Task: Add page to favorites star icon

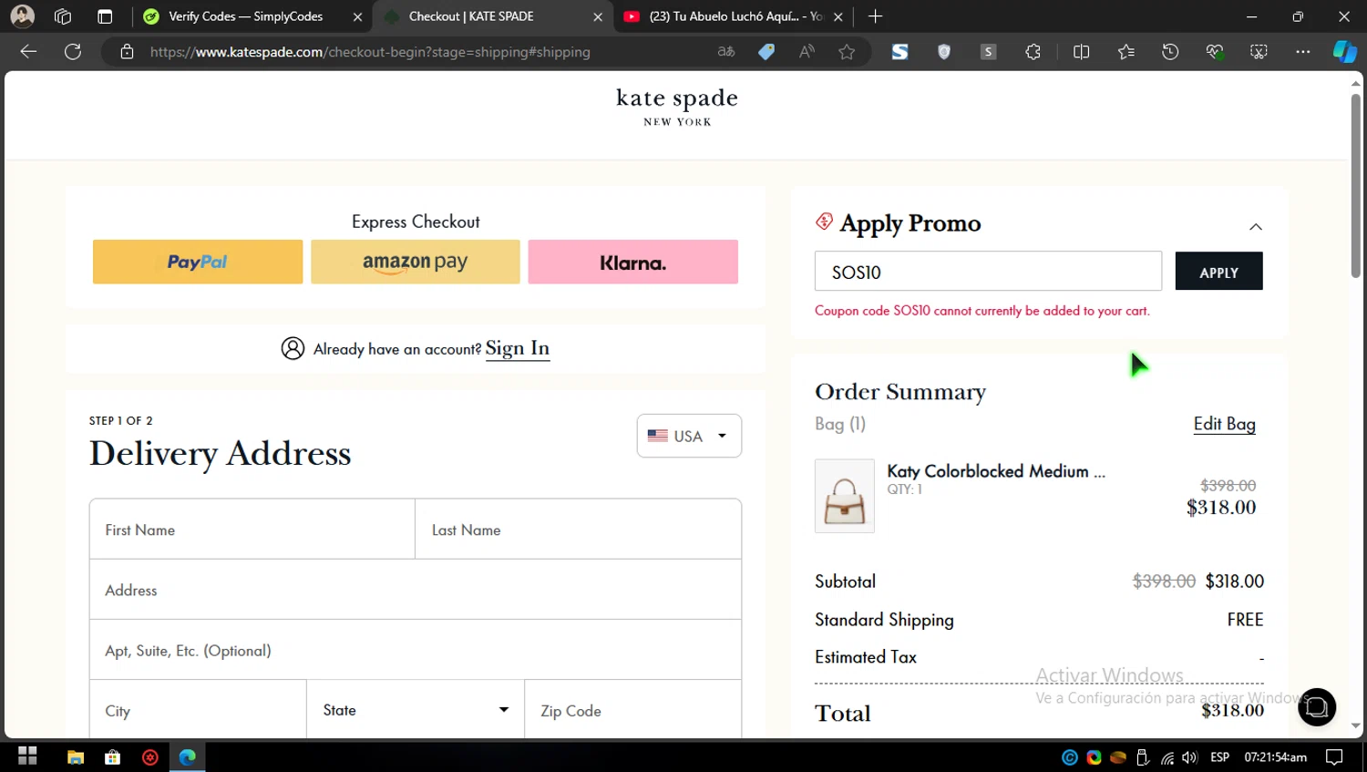Action: pos(847,52)
